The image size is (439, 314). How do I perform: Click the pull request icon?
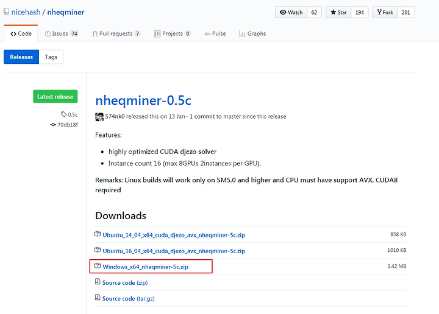click(x=95, y=34)
